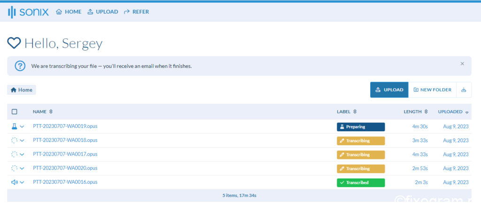Click the spinner icon for PTT-20230707-WA0020.opus
Viewport: 481px width, 209px height.
[x=14, y=168]
